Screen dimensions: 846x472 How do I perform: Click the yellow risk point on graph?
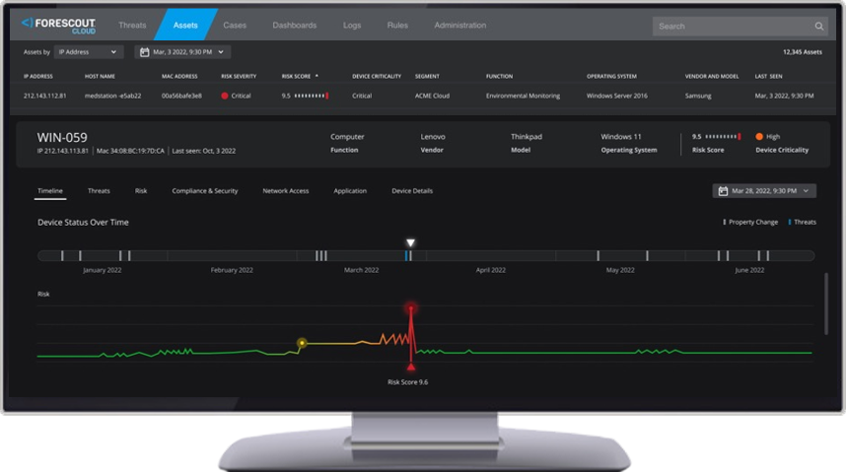(302, 343)
